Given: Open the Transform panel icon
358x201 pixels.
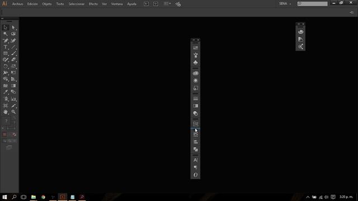Looking at the screenshot, I should pyautogui.click(x=195, y=135).
